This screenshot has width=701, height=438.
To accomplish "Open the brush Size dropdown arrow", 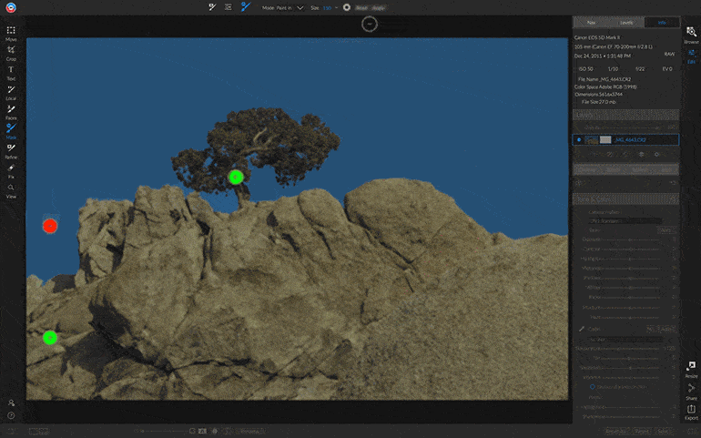I will pyautogui.click(x=337, y=7).
